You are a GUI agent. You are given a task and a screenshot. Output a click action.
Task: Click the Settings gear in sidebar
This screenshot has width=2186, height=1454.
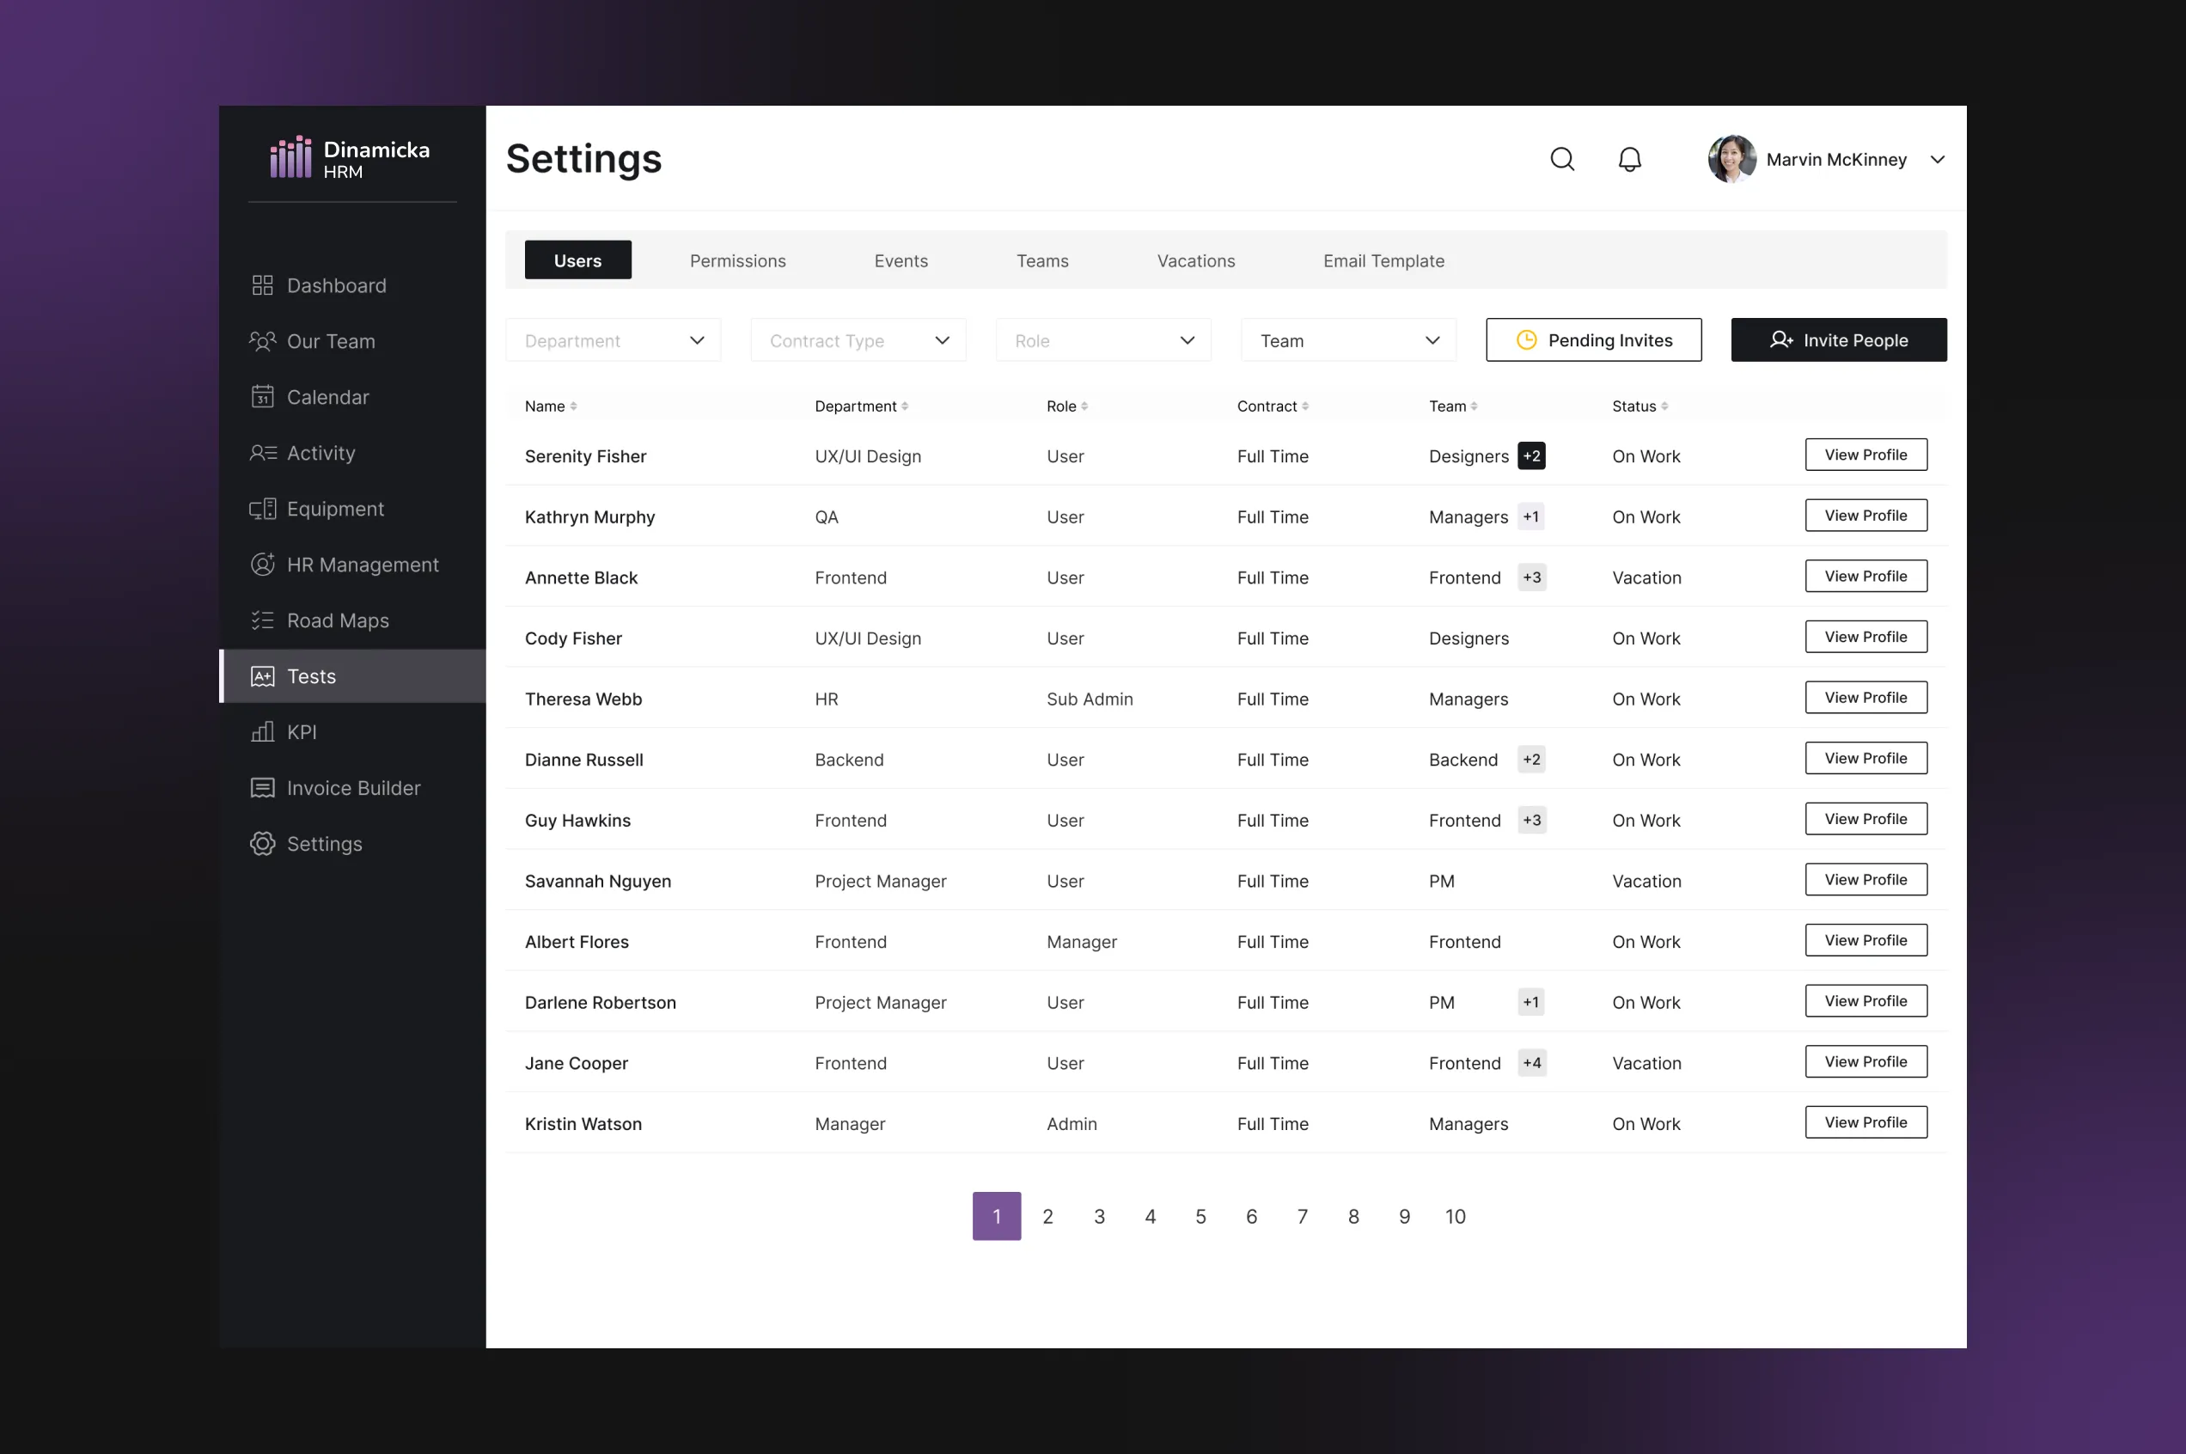(262, 844)
